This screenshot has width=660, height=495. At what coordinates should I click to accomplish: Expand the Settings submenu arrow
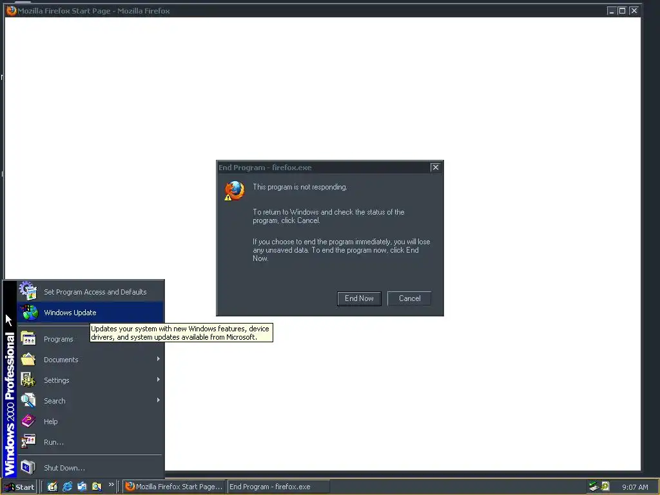coord(159,380)
